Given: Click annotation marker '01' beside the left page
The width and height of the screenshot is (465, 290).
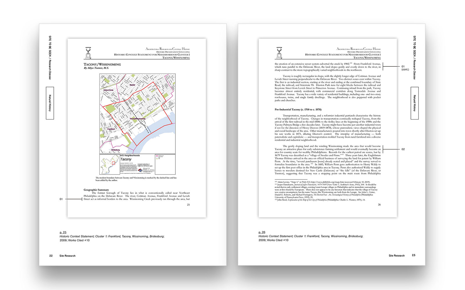Looking at the screenshot, I should (61, 199).
